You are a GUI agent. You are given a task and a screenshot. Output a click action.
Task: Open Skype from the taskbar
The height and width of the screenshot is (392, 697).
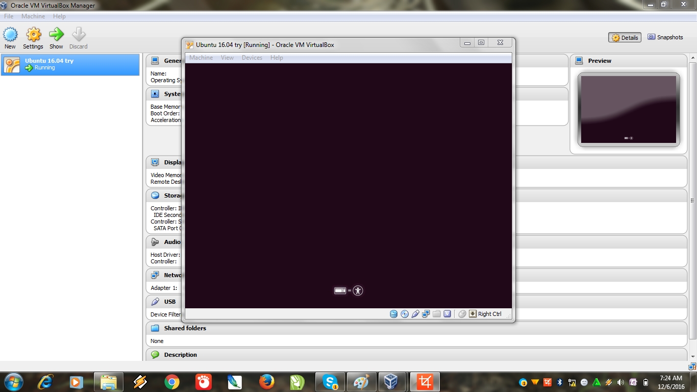coord(331,382)
